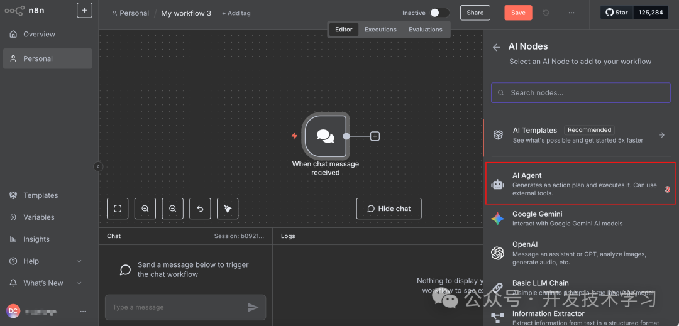Click the Chat panel header
The image size is (679, 326).
tap(114, 236)
